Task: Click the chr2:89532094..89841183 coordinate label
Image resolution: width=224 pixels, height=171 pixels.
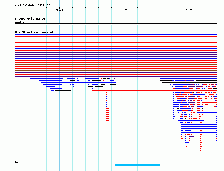Action: (x=32, y=6)
